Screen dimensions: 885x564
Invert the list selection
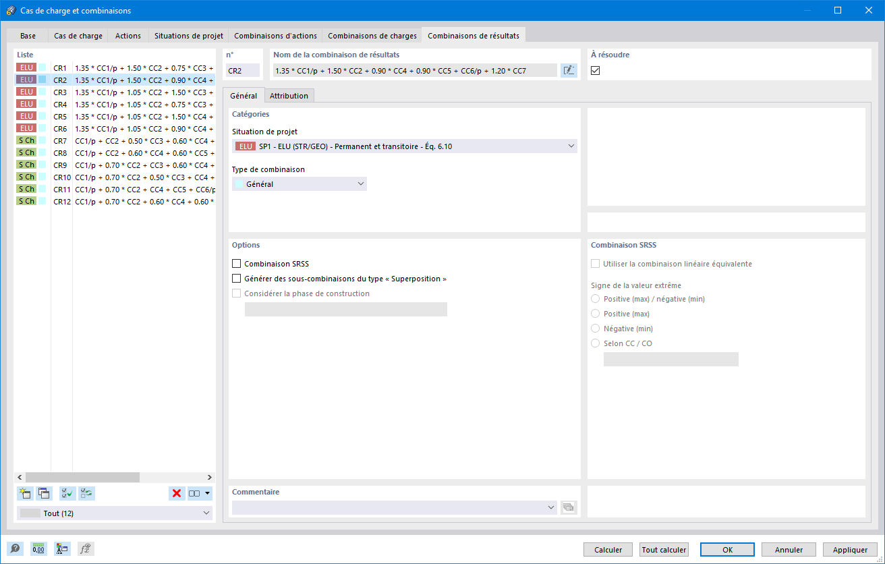(x=86, y=493)
